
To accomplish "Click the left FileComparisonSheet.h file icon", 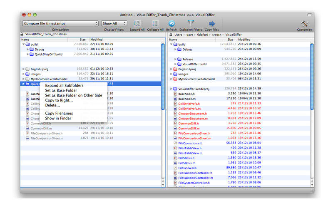I will (27, 133).
